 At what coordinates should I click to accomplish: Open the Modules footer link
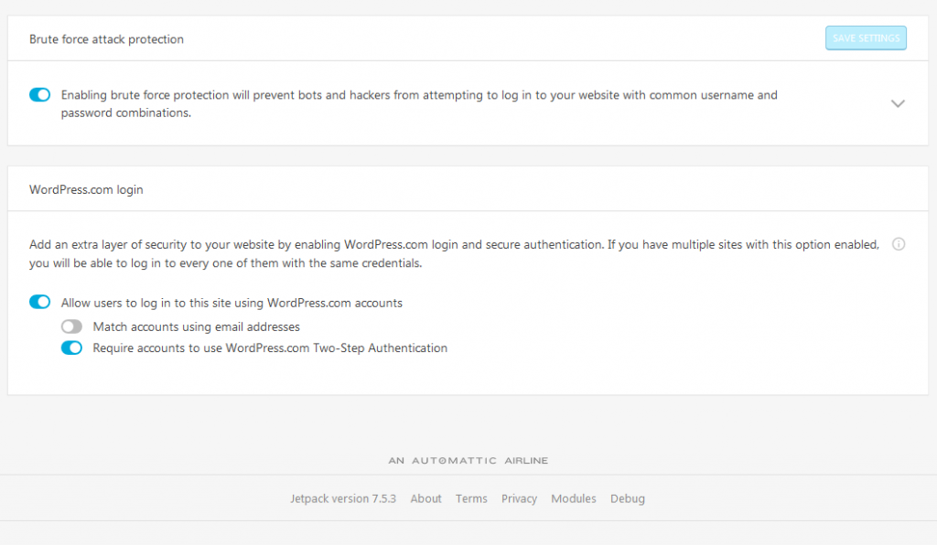pos(574,498)
